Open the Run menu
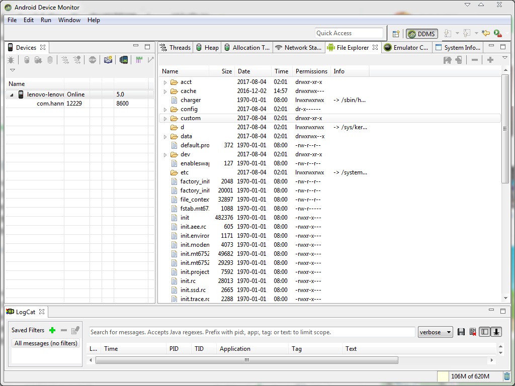The image size is (515, 386). coord(46,20)
